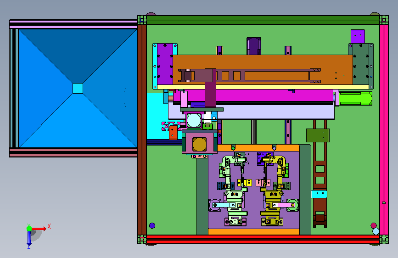This screenshot has height=258, width=398.
Task: Click the red bottom frame profile
Action: (x=263, y=240)
